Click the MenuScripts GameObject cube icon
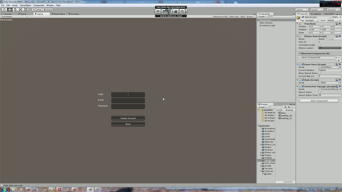The height and width of the screenshot is (192, 342). pyautogui.click(x=299, y=18)
